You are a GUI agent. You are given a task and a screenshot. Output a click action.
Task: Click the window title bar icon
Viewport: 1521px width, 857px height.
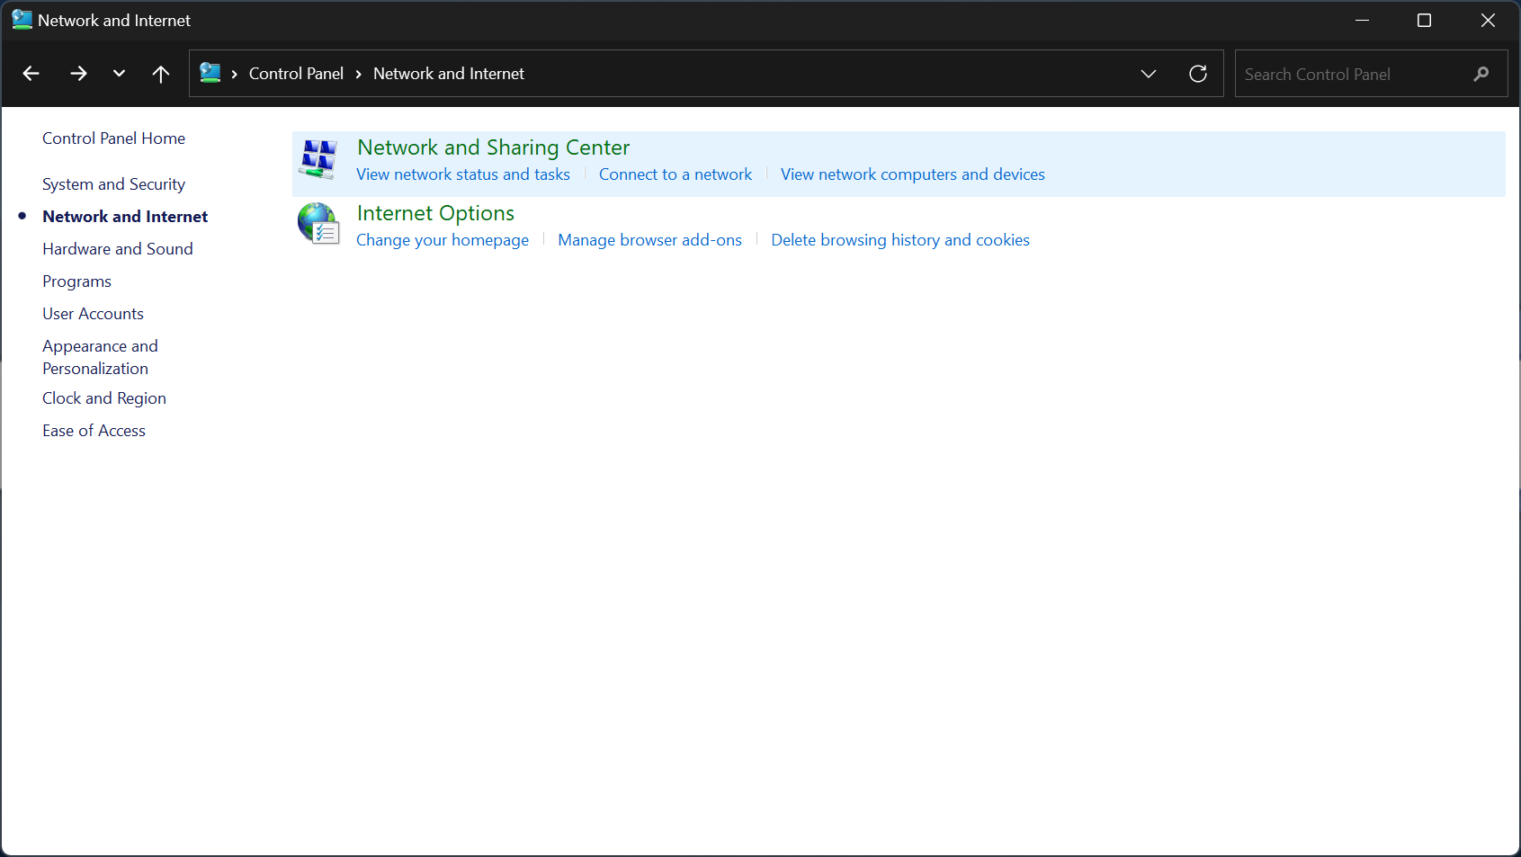pos(22,20)
